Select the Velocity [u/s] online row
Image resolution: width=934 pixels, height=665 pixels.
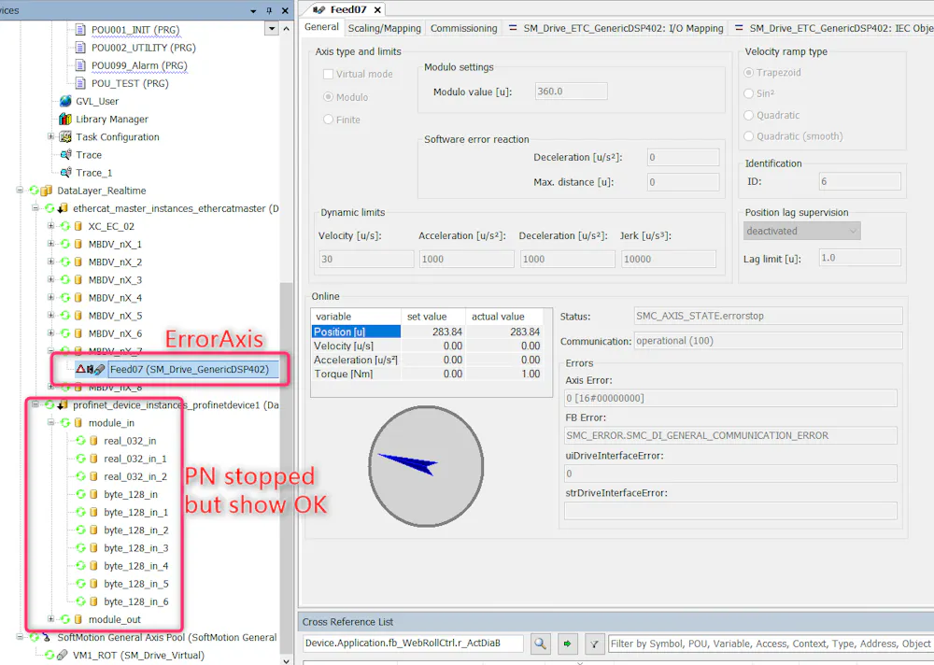click(x=427, y=346)
